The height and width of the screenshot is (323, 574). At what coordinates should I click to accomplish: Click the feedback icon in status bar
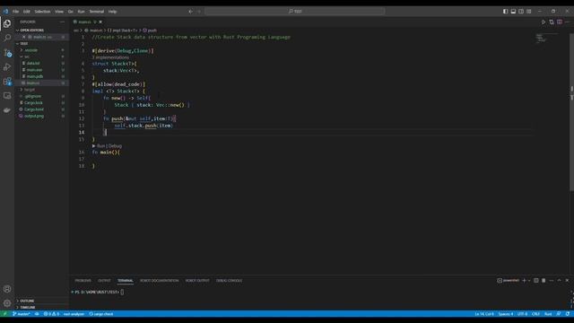(x=559, y=314)
